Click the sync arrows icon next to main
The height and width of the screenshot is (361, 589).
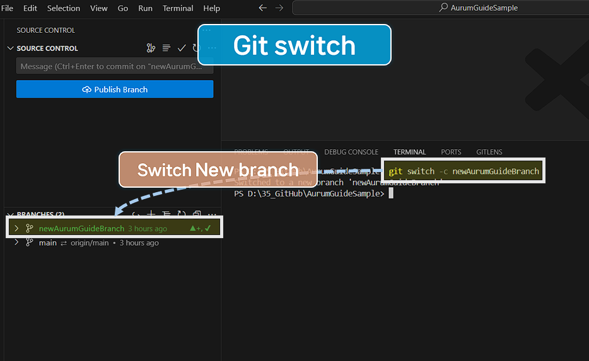64,243
